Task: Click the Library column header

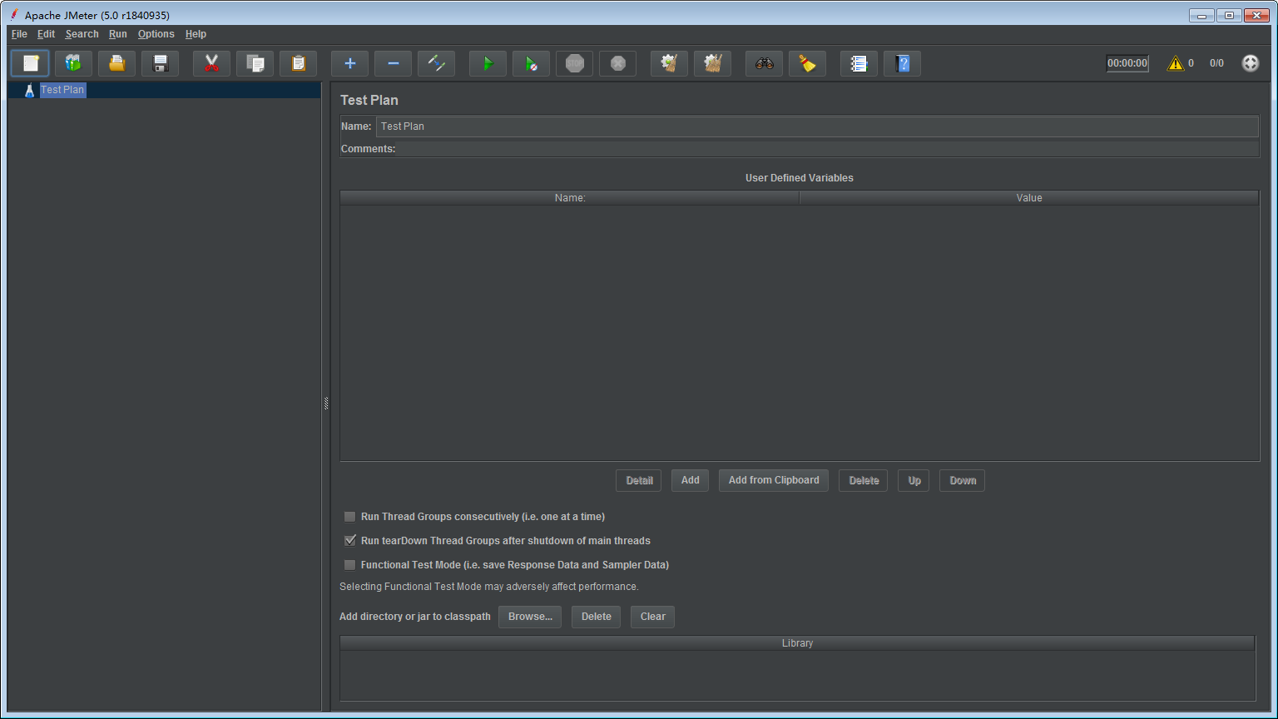Action: (797, 643)
